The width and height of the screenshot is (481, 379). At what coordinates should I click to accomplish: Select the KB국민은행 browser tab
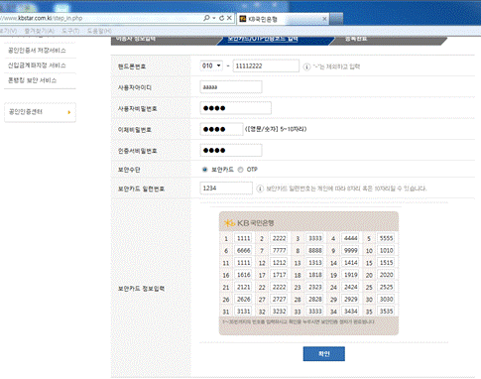283,19
